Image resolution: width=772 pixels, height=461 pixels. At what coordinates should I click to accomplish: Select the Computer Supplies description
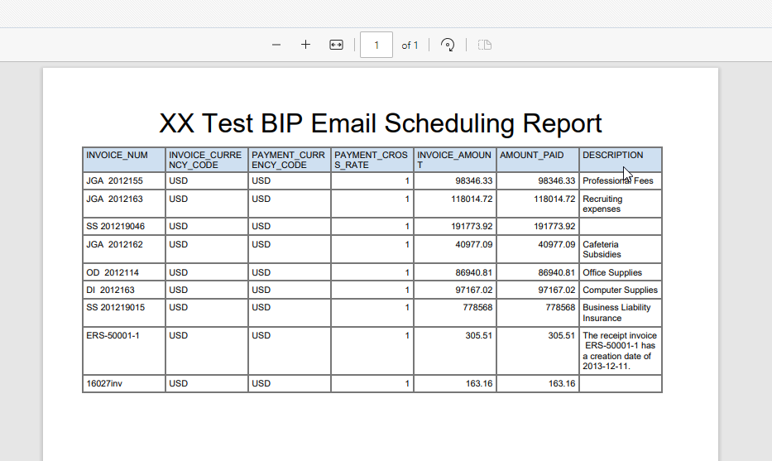[621, 291]
